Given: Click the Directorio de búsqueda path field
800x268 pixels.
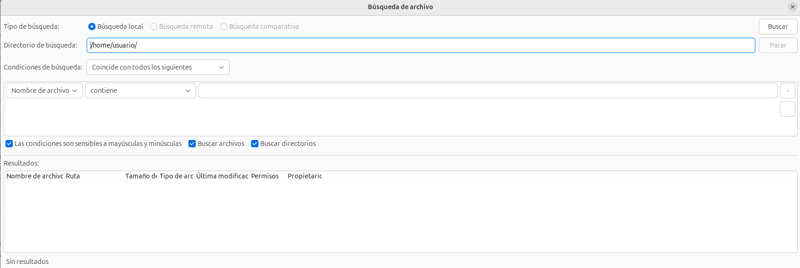Looking at the screenshot, I should point(421,45).
